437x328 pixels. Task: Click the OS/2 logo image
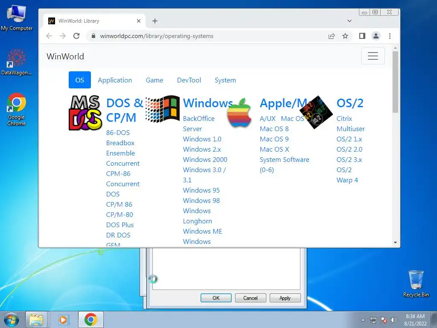316,112
